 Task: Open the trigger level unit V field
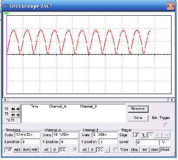pyautogui.click(x=165, y=142)
